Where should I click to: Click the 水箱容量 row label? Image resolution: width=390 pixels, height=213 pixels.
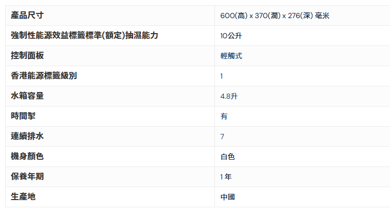[x=27, y=96]
